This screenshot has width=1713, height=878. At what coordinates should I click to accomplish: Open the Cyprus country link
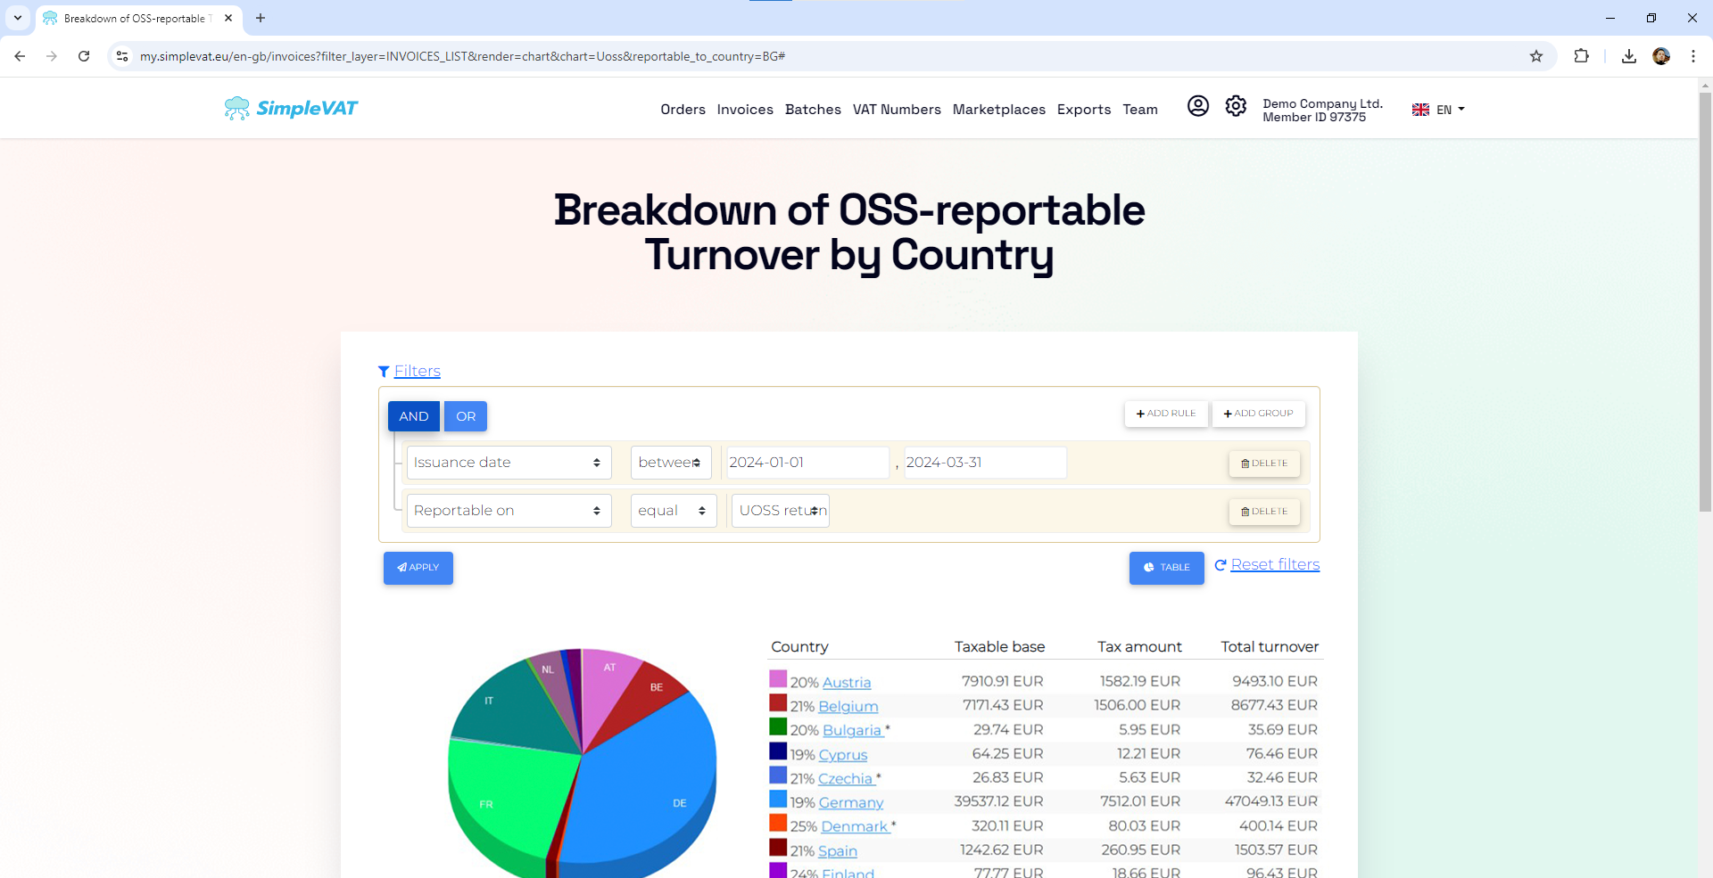click(x=843, y=754)
